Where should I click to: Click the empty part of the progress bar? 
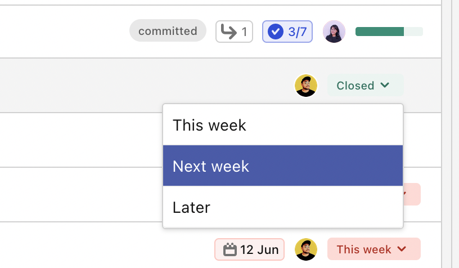[413, 32]
